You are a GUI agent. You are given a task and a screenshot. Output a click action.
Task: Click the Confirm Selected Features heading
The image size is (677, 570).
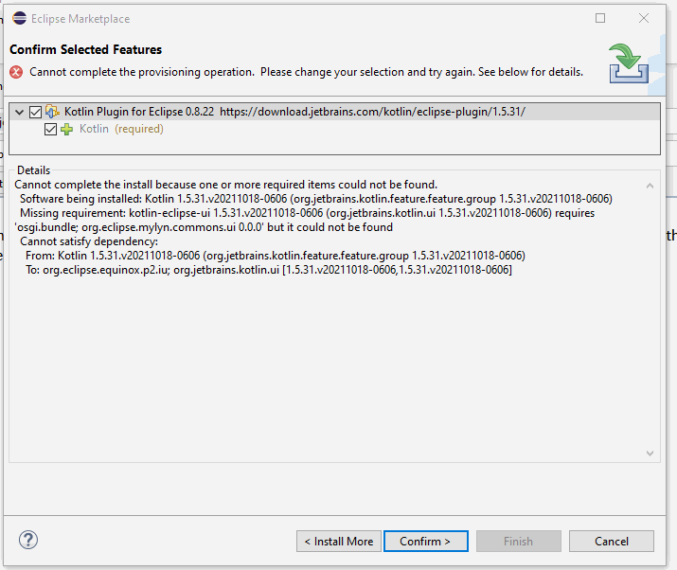coord(86,49)
